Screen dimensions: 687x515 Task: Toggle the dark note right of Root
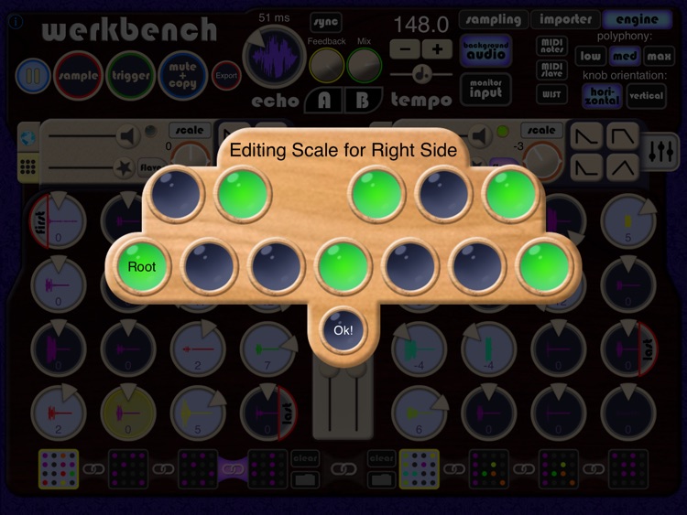pos(209,266)
